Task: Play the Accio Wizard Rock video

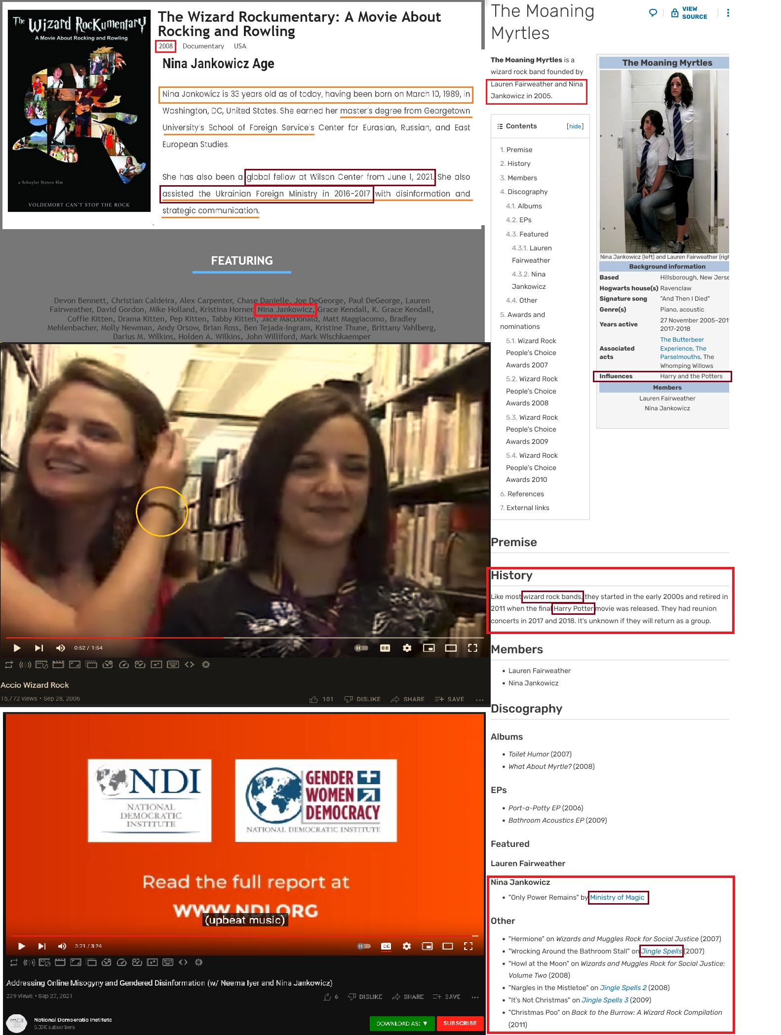Action: point(17,648)
